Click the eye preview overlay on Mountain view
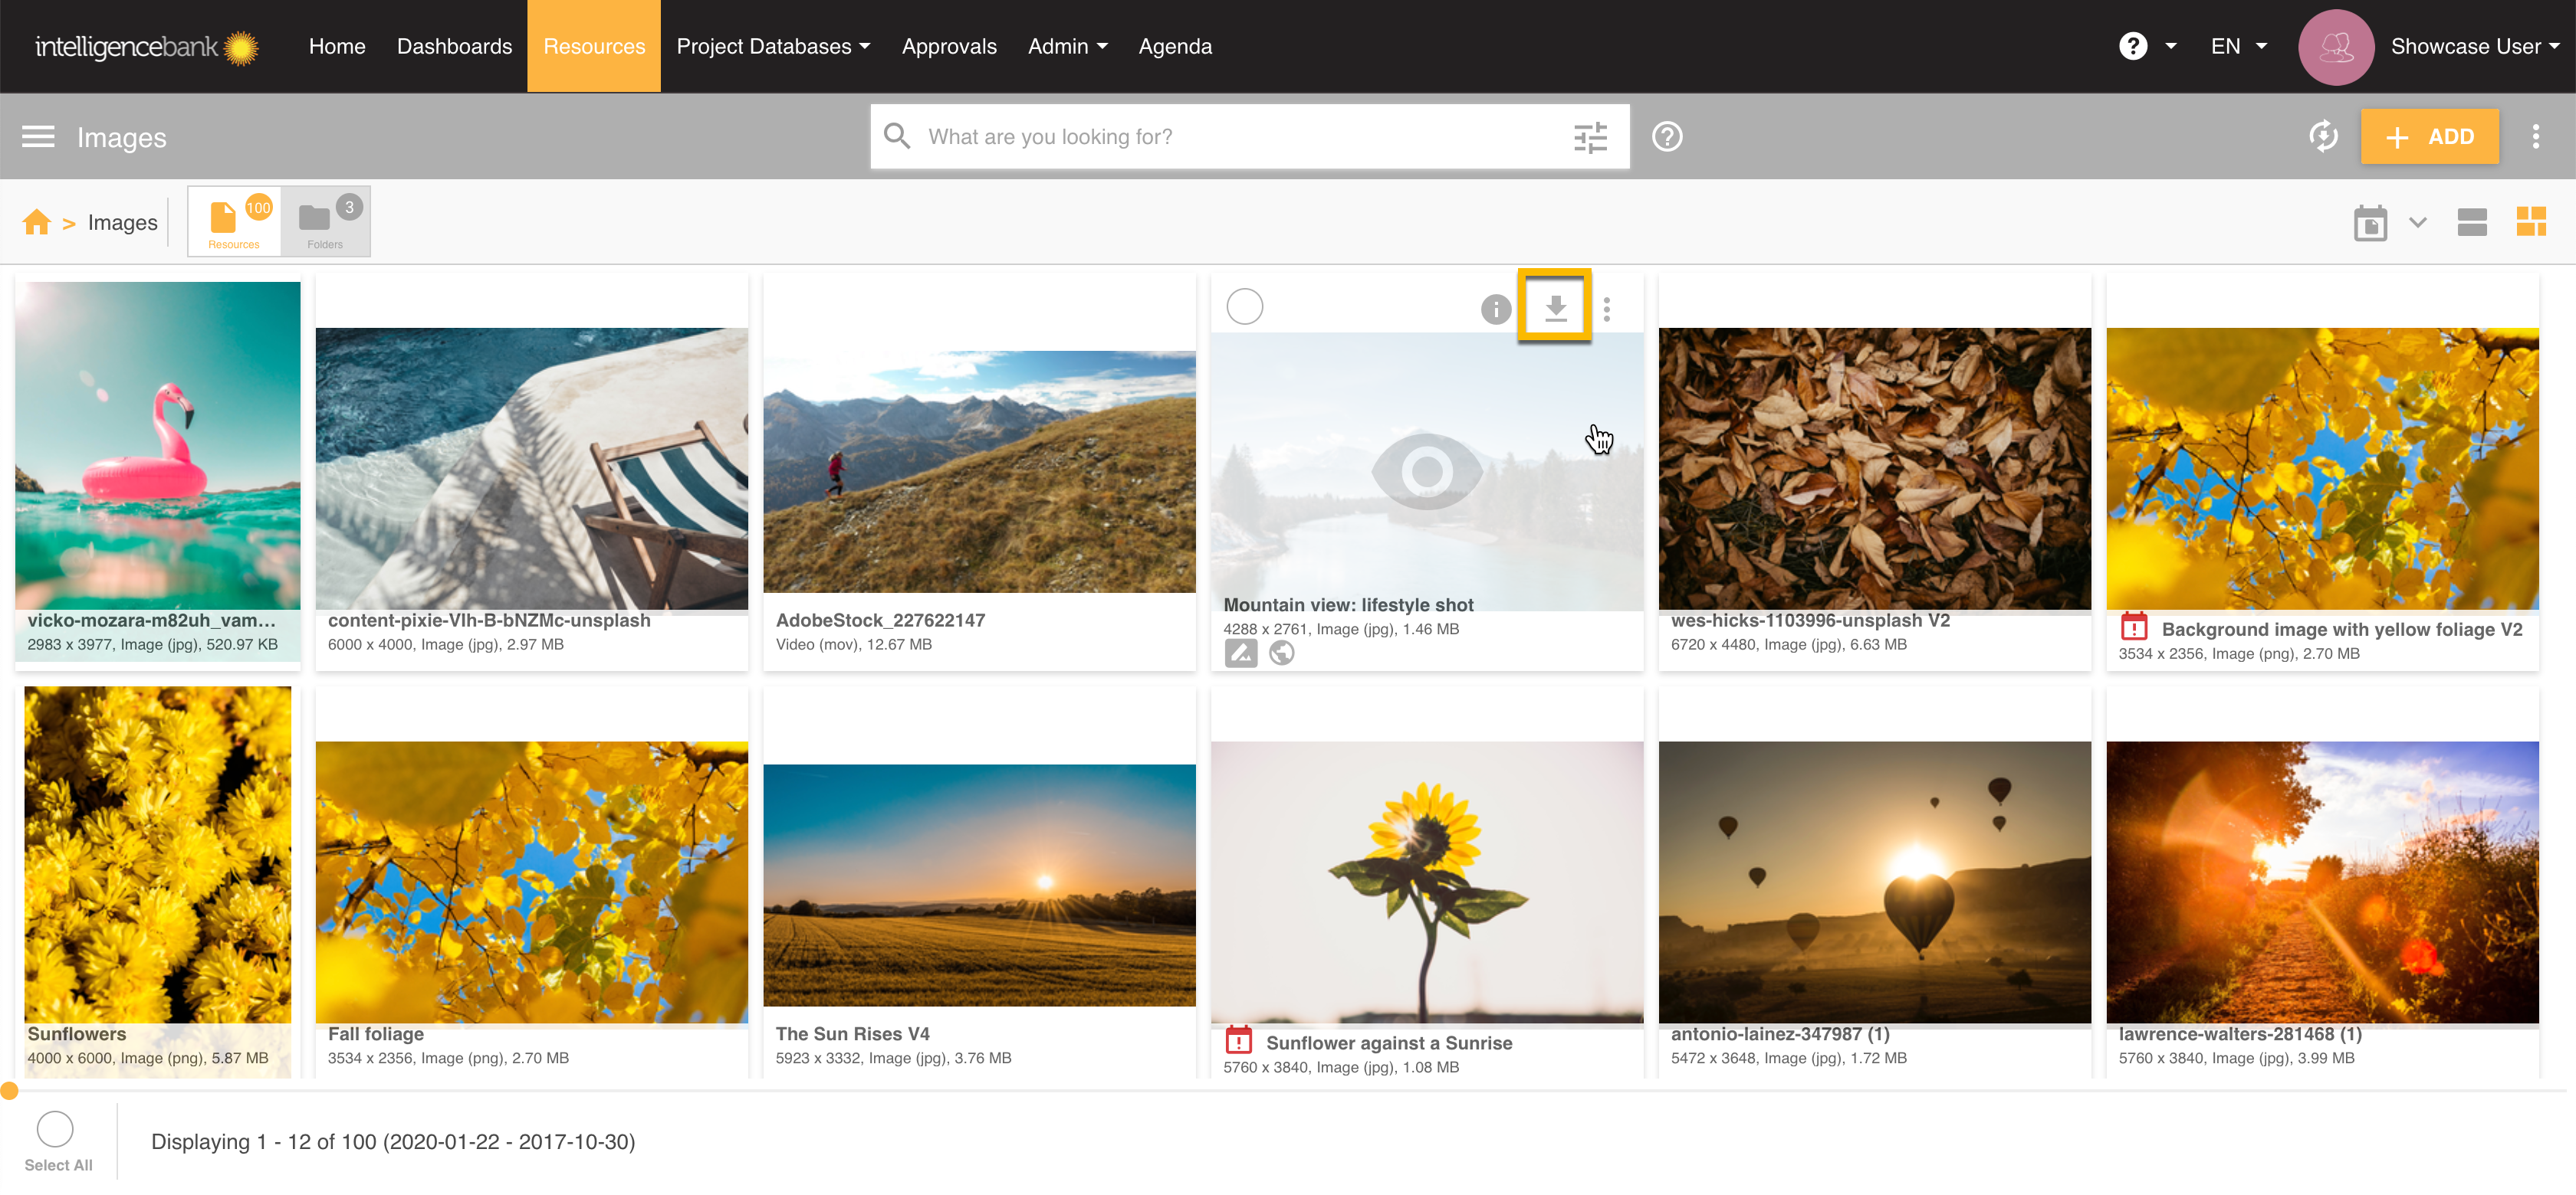Screen dimensions: 2576x1195 (x=1426, y=470)
